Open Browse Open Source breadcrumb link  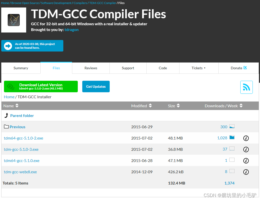click(x=25, y=3)
